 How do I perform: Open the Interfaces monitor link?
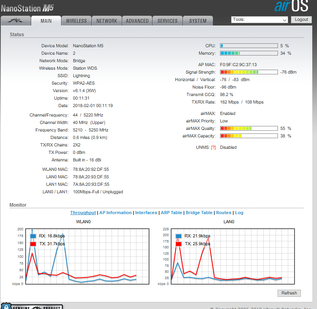coord(146,213)
